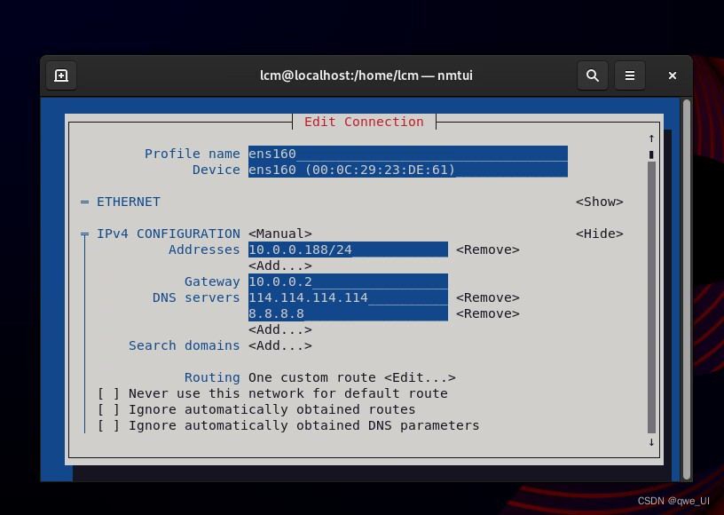Image resolution: width=724 pixels, height=515 pixels.
Task: Click the Addresses label
Action: click(204, 250)
